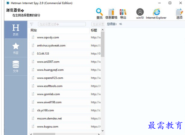Click file icon beside 0.5.44.133

pos(33,53)
